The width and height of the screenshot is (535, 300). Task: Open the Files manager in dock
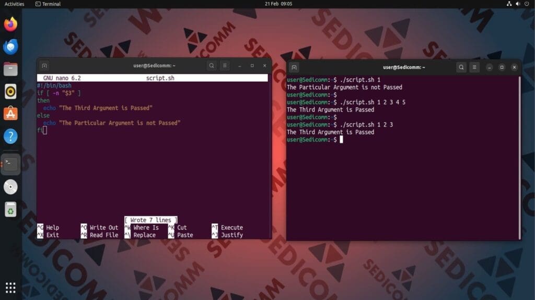(x=10, y=69)
